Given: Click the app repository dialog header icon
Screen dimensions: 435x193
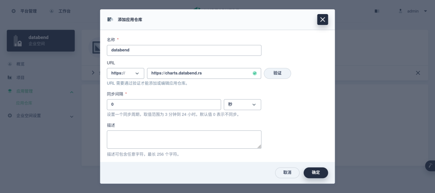Looking at the screenshot, I should [110, 19].
